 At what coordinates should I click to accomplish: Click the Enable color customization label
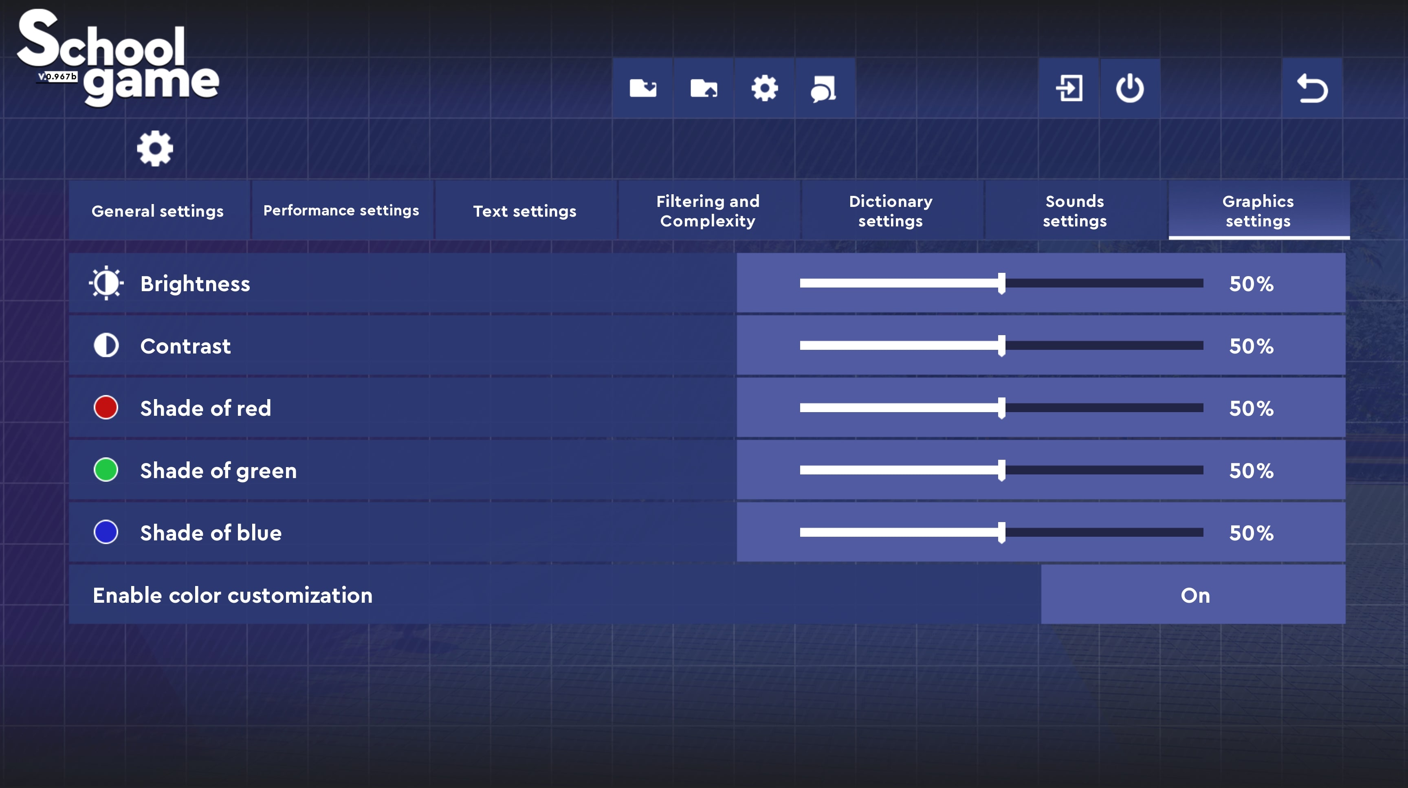point(233,595)
